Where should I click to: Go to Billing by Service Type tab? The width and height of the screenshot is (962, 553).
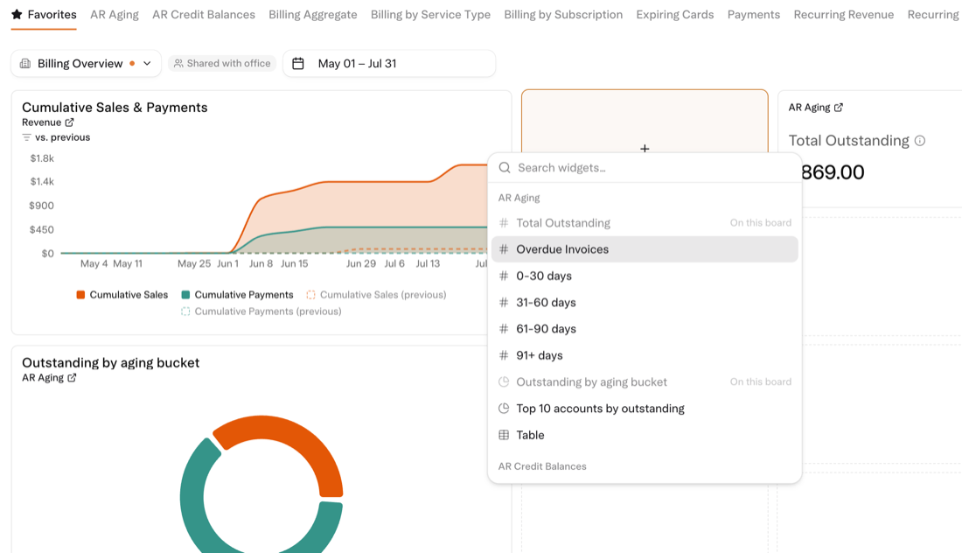click(x=430, y=14)
